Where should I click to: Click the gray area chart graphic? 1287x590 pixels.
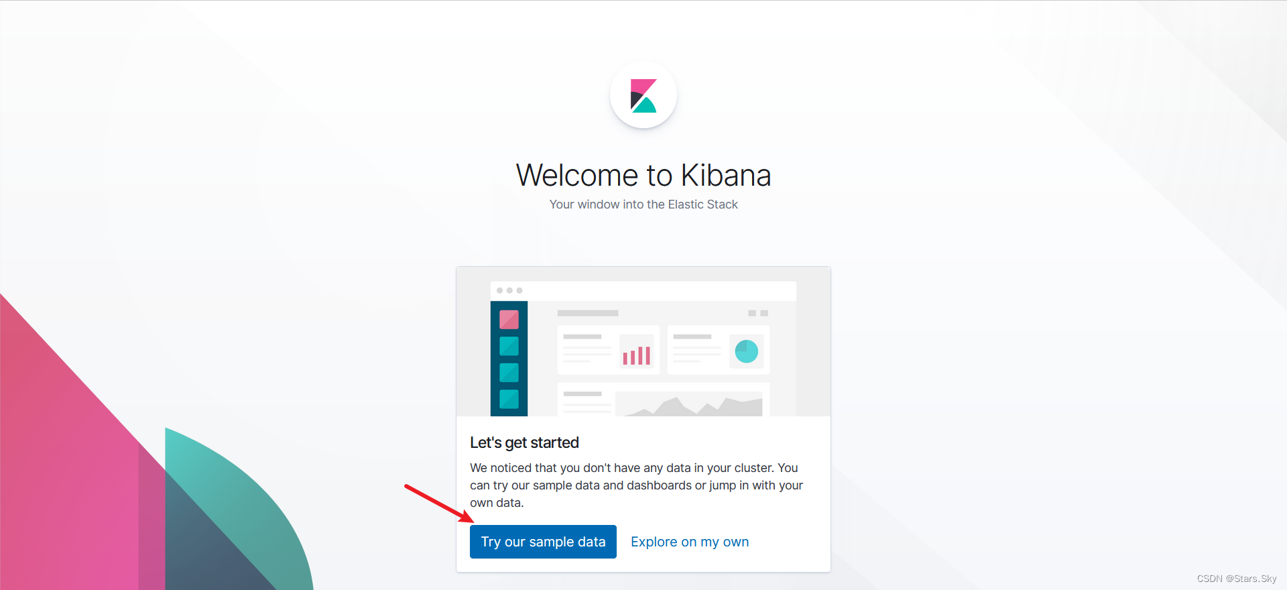[689, 405]
